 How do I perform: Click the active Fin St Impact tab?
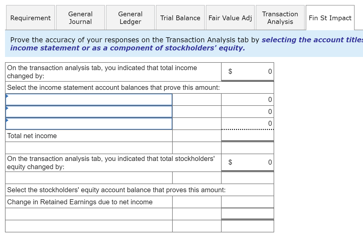pyautogui.click(x=330, y=18)
